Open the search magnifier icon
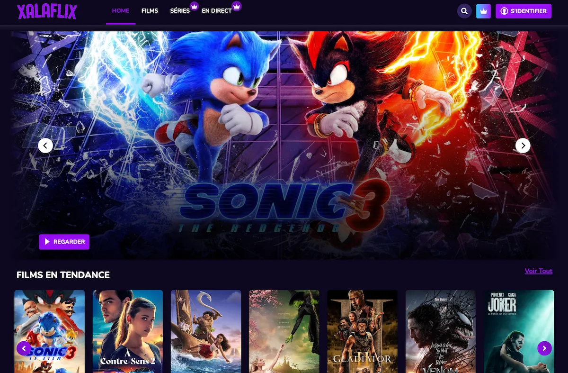This screenshot has width=568, height=373. click(x=464, y=11)
